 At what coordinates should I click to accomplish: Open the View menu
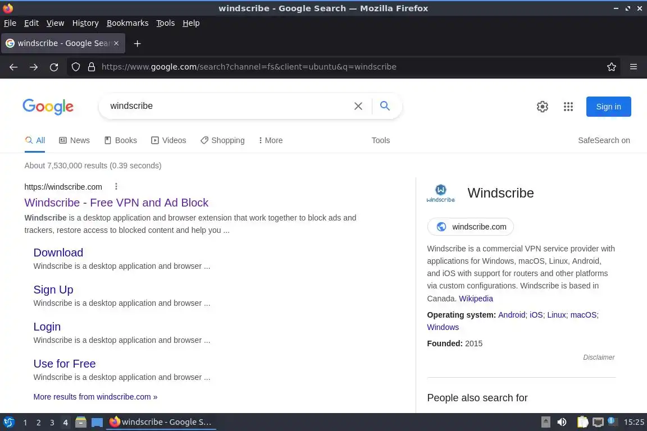[x=55, y=23]
